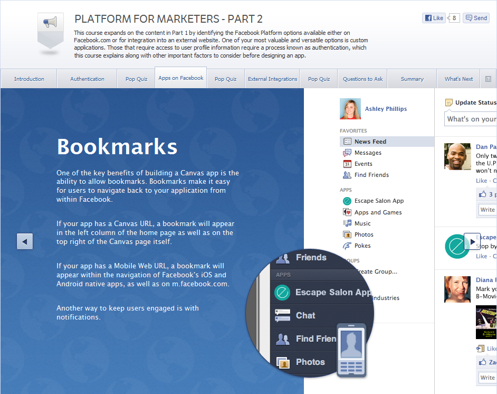Like this course with the Facebook Like button
Viewport: 497px width, 394px height.
pyautogui.click(x=434, y=18)
